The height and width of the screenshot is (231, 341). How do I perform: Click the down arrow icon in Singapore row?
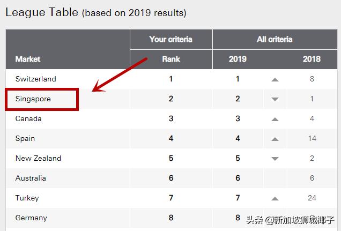(275, 99)
